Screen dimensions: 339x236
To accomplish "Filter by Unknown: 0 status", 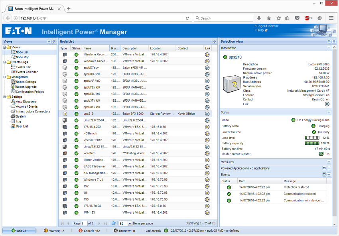I will tap(124, 230).
